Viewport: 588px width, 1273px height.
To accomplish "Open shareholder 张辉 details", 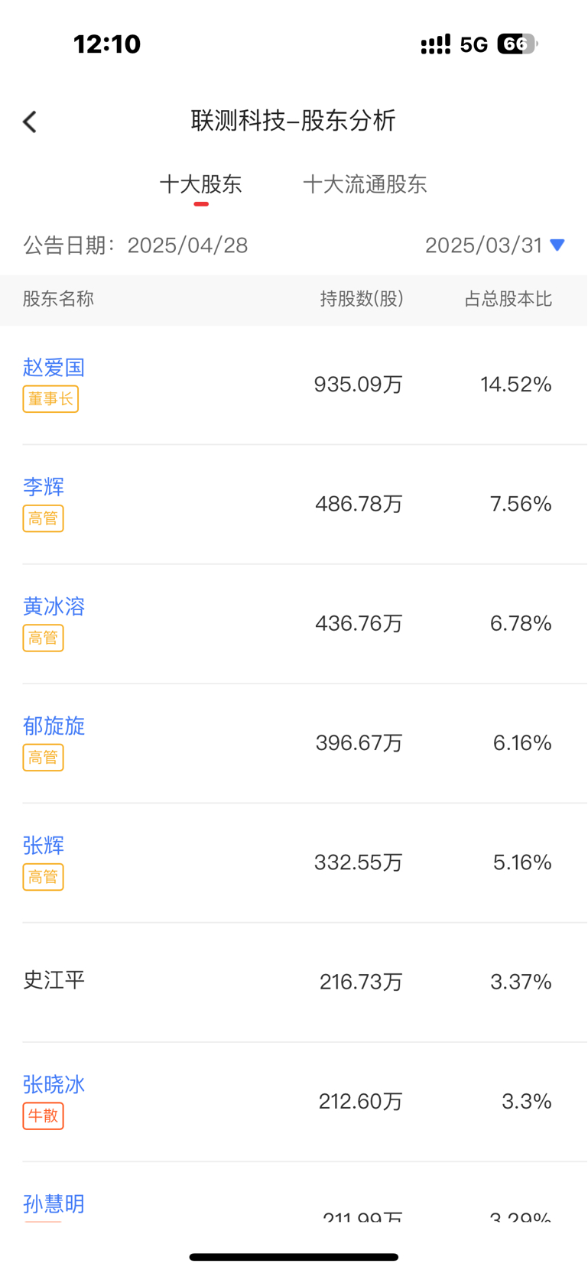I will (x=44, y=845).
